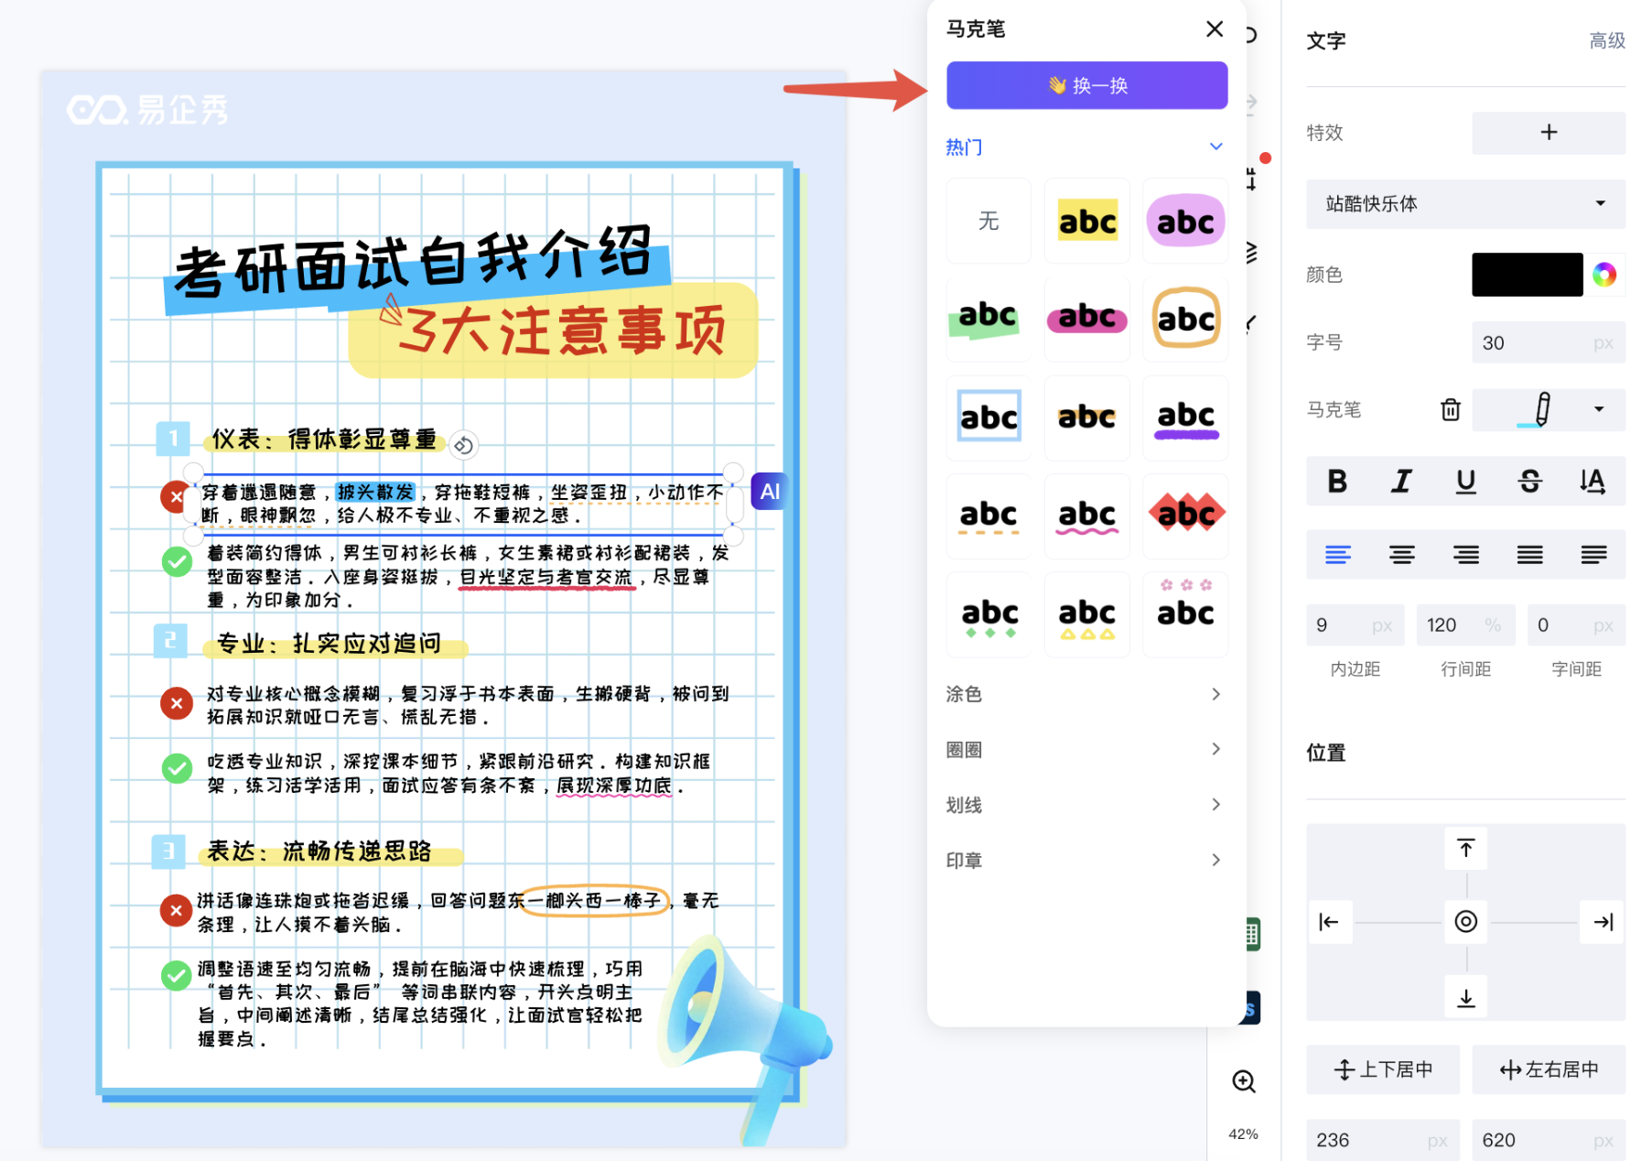Screen dimensions: 1631x1161
Task: Click the 换一换 shuffle button
Action: click(x=1086, y=85)
